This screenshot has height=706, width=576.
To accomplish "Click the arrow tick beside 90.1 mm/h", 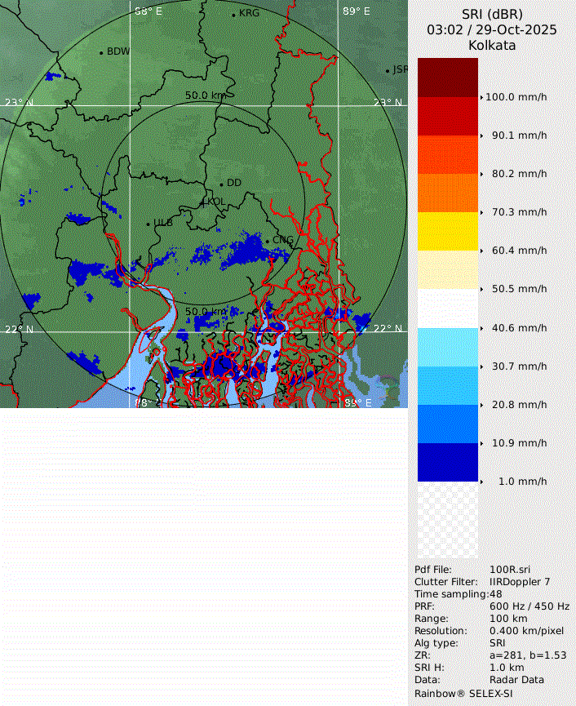I will click(x=481, y=135).
